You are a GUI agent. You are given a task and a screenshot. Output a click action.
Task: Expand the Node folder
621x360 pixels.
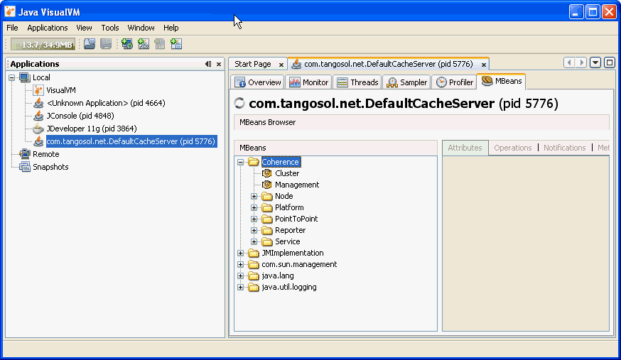254,196
